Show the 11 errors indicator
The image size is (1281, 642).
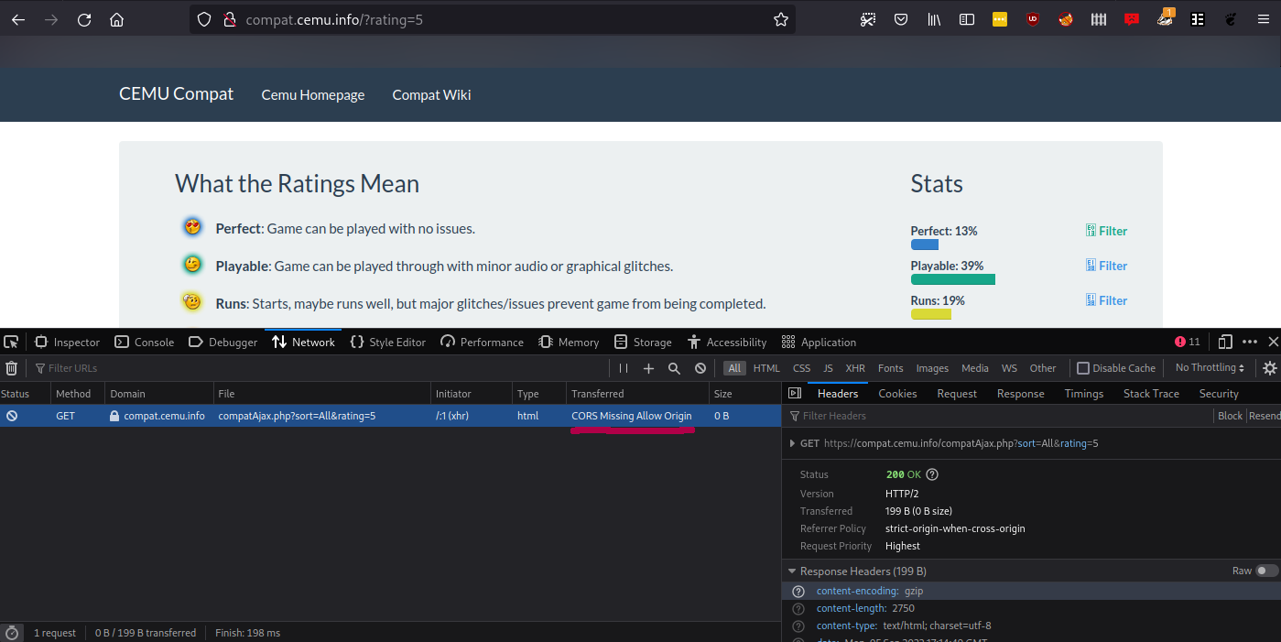[x=1188, y=342]
